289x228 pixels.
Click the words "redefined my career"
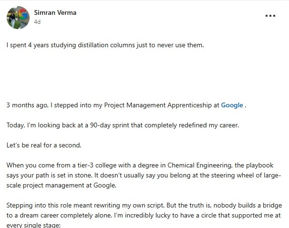pyautogui.click(x=209, y=125)
